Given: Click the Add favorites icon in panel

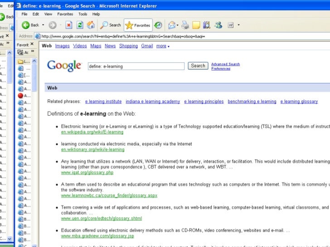Looking at the screenshot, I should 20,52.
